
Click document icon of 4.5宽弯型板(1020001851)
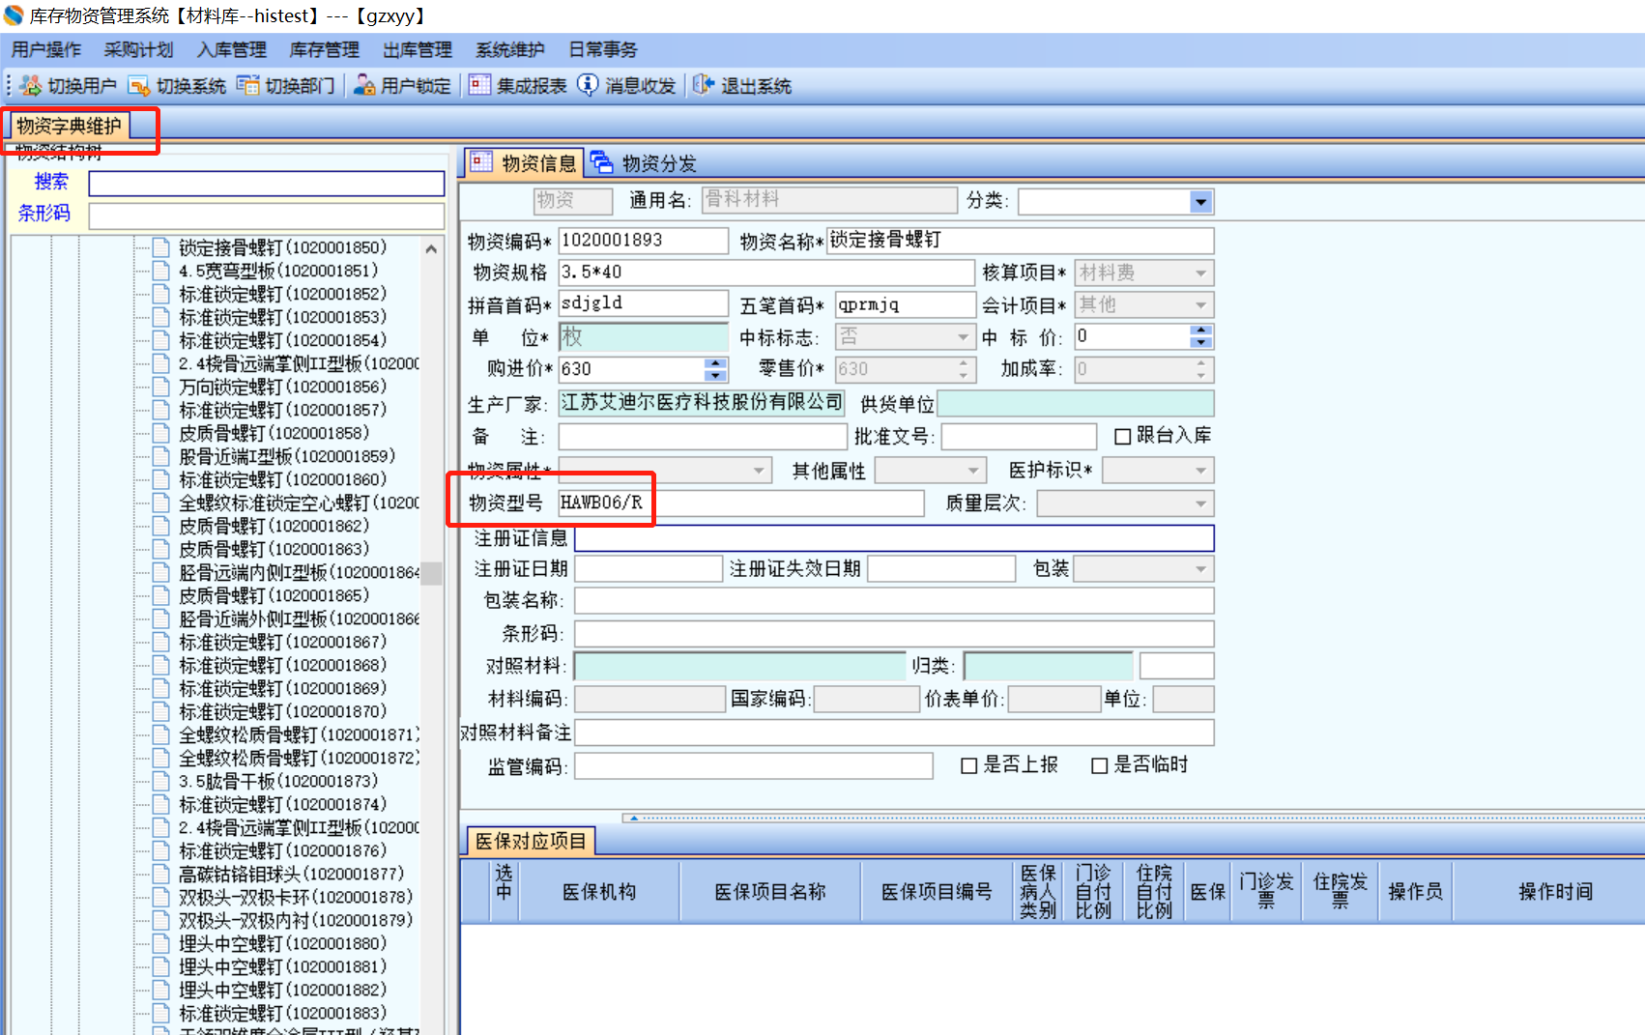coord(161,271)
